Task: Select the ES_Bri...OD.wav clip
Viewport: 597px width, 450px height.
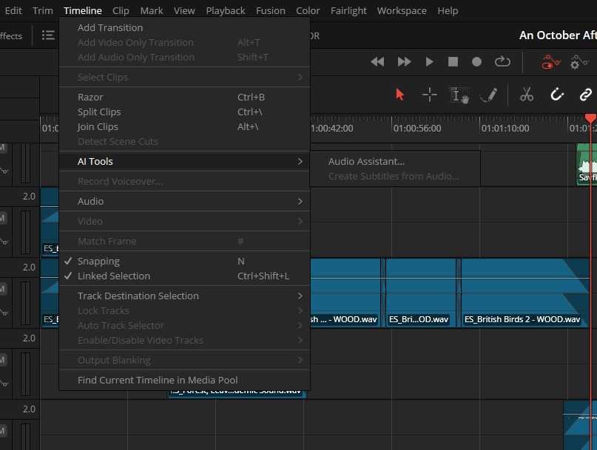Action: pyautogui.click(x=421, y=292)
